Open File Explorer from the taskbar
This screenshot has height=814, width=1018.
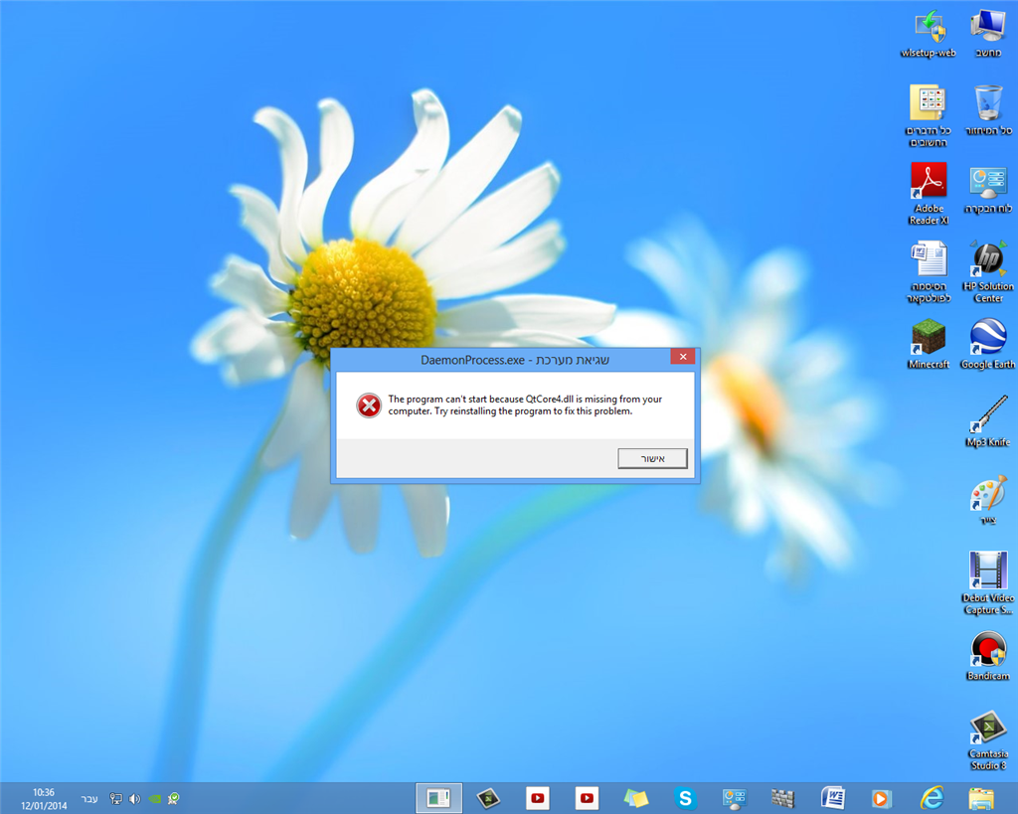tap(980, 798)
